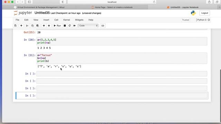Rename notebook title Untitled35
This screenshot has width=221, height=124.
pos(42,13)
